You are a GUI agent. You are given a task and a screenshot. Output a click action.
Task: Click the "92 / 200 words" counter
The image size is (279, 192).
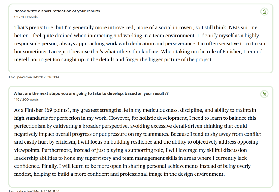[26, 17]
